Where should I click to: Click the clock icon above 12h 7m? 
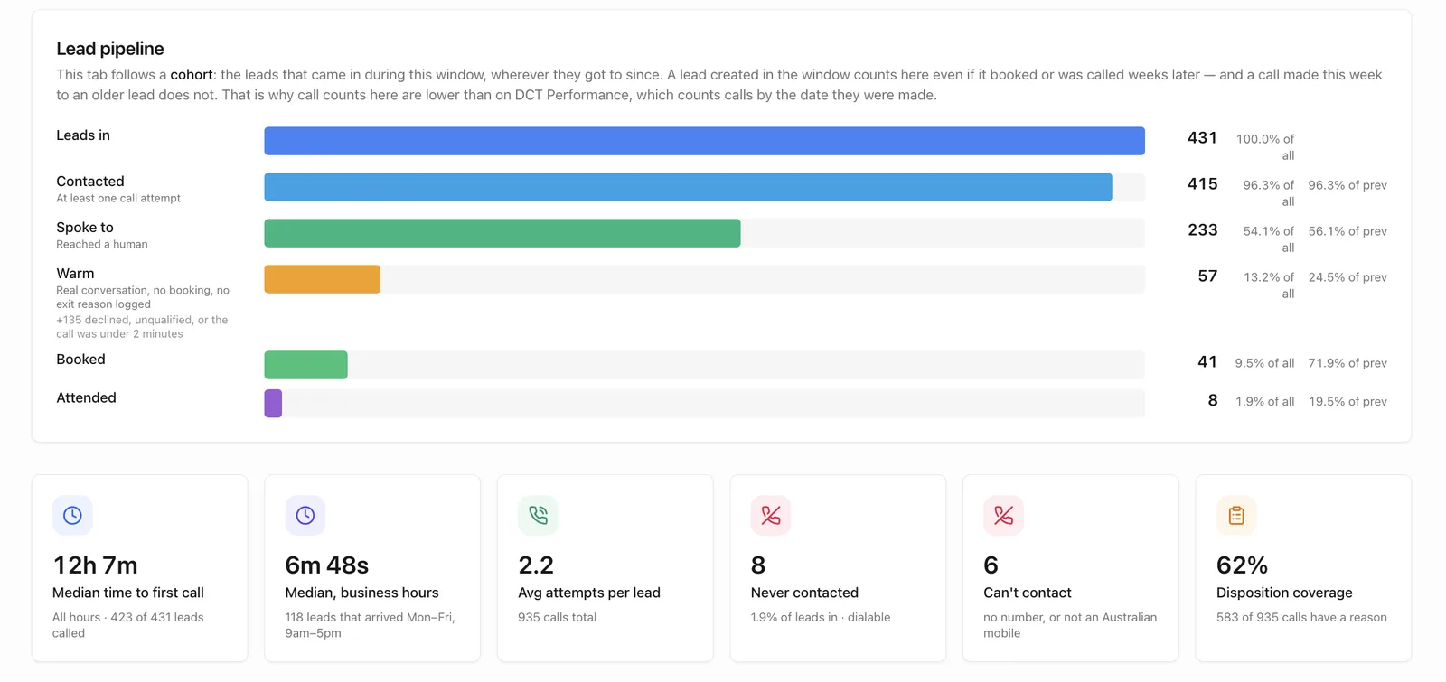[72, 515]
